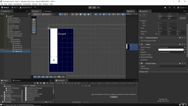This screenshot has width=188, height=106.
Task: Select Portrait (2) in Hierarchy
Action: point(18,48)
